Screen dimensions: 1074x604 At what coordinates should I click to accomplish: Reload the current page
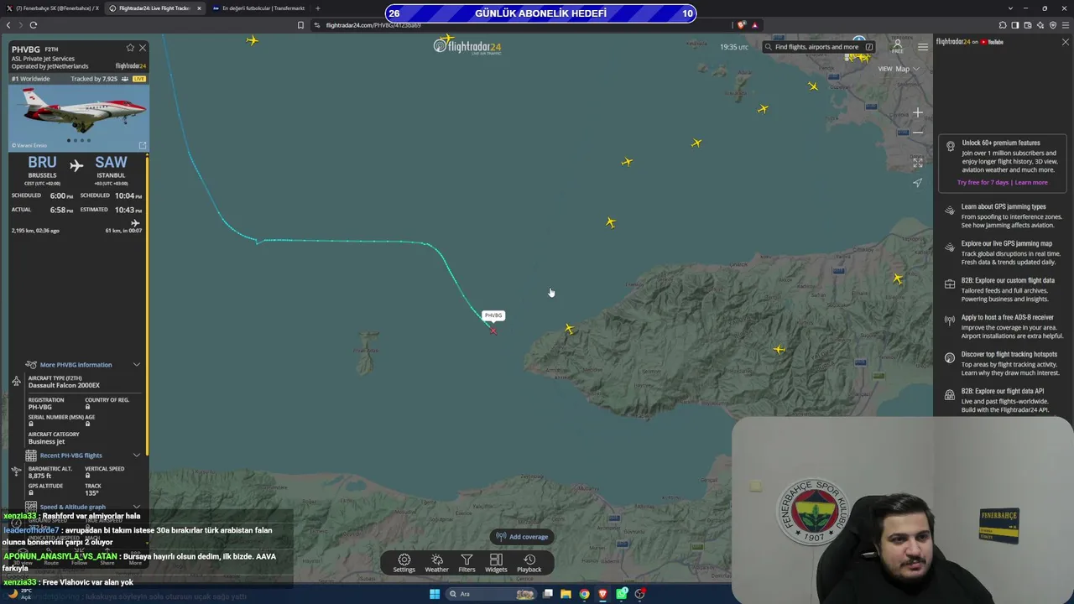pos(34,25)
